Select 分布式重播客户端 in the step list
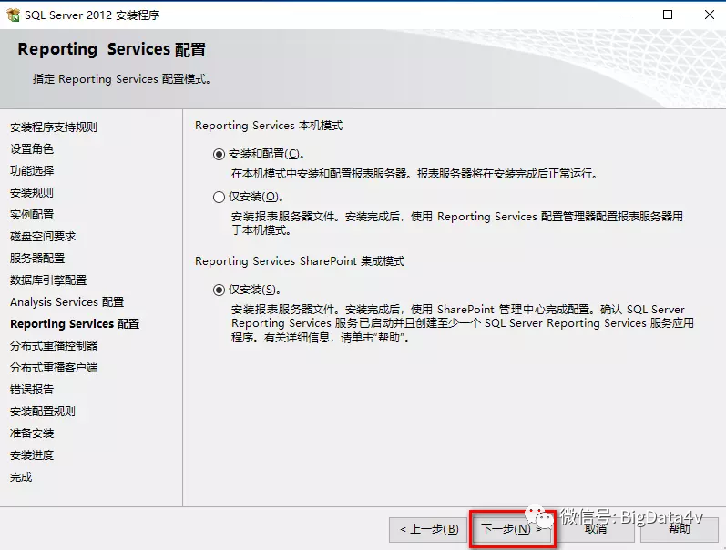Screen dimensions: 726x550 click(x=54, y=368)
